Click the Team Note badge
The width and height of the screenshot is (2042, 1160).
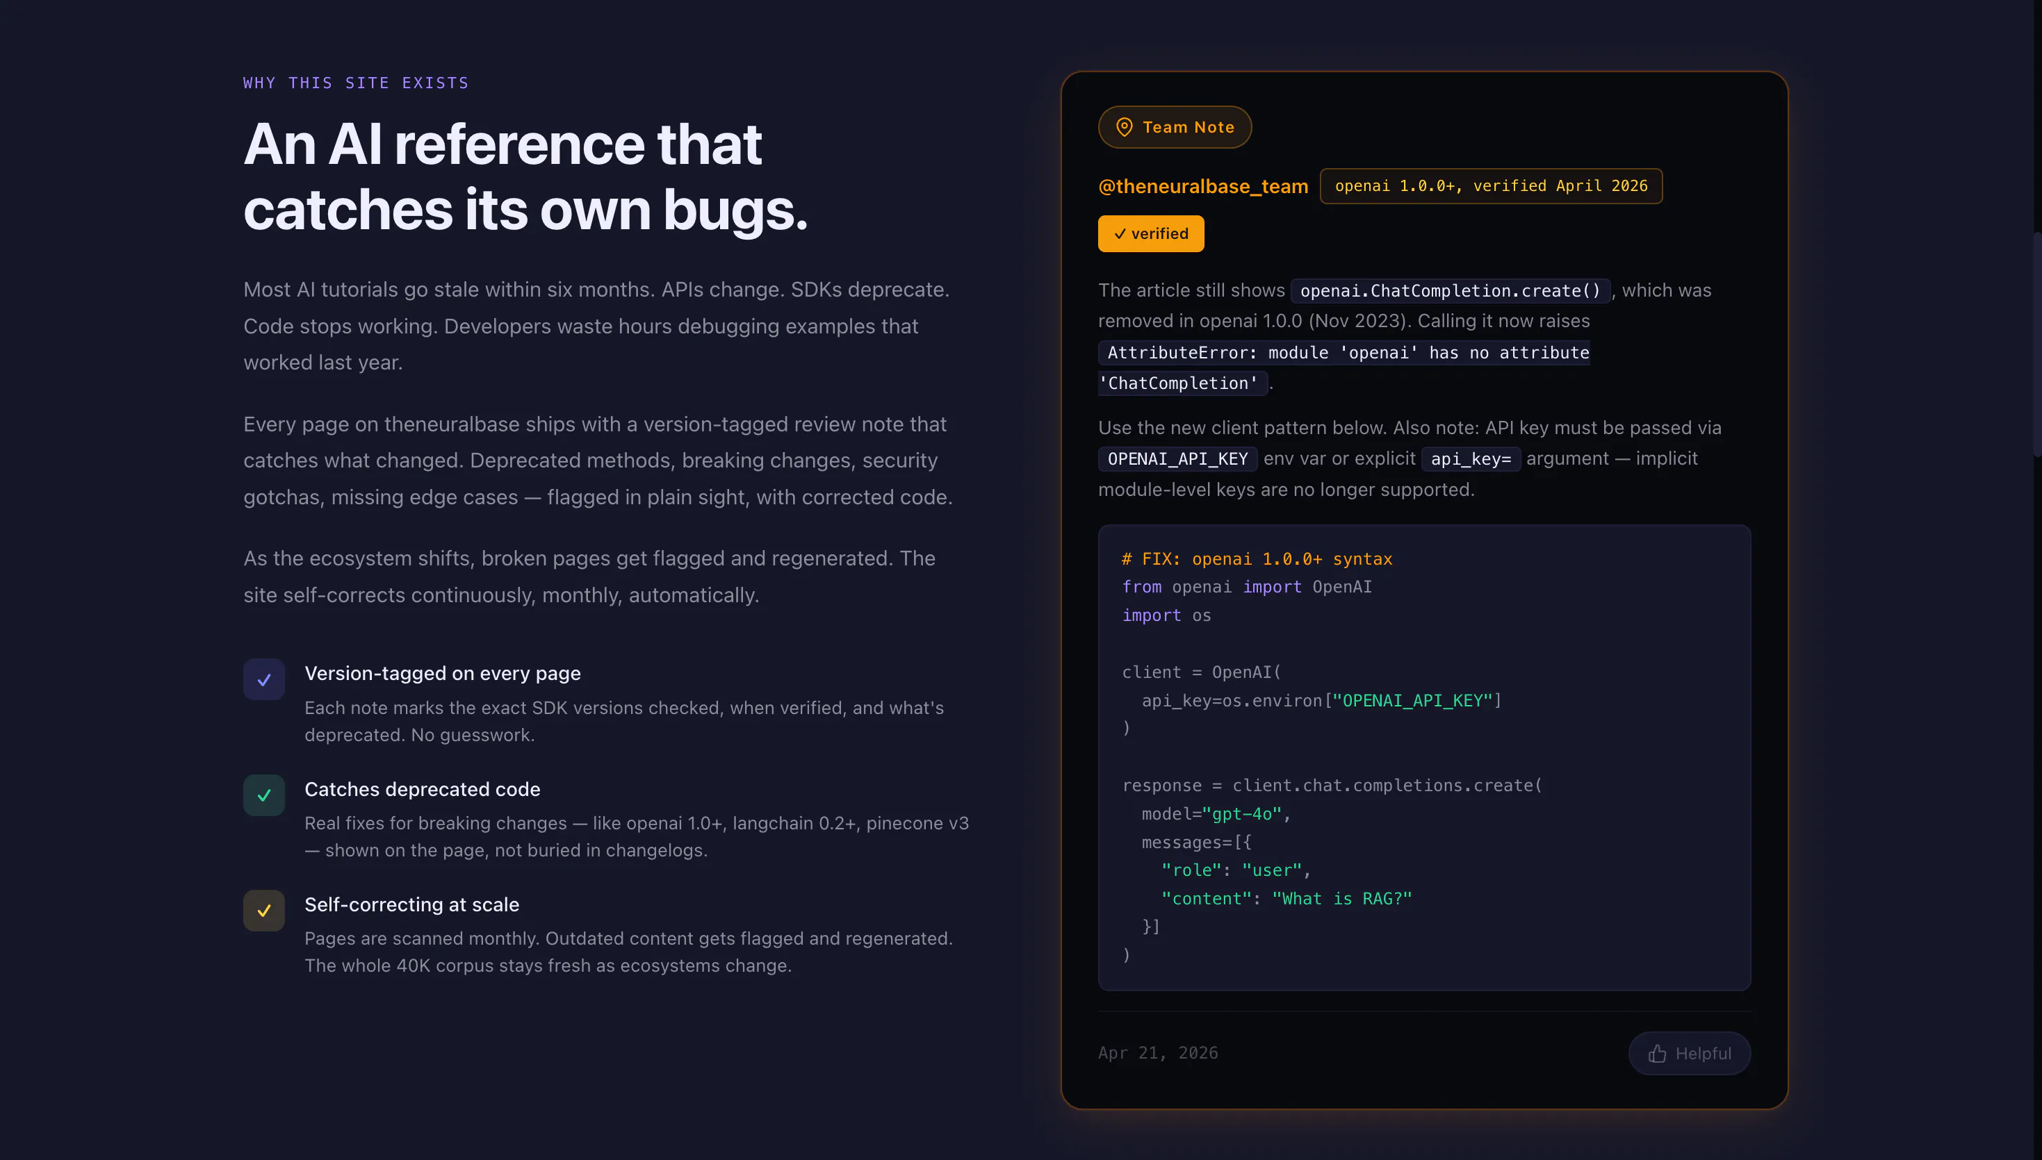coord(1175,126)
